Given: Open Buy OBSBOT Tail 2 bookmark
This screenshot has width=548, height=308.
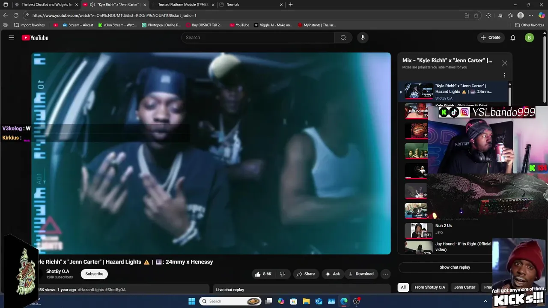Looking at the screenshot, I should pyautogui.click(x=204, y=25).
